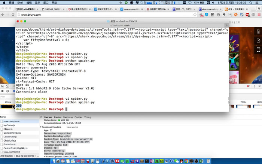
Task: Add a new Terminal tab with plus button
Action: click(227, 25)
